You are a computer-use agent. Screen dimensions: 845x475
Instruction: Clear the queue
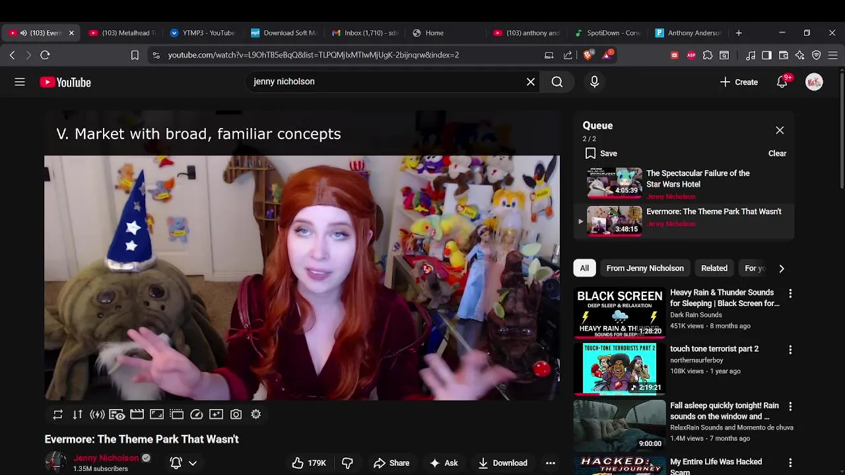[777, 153]
